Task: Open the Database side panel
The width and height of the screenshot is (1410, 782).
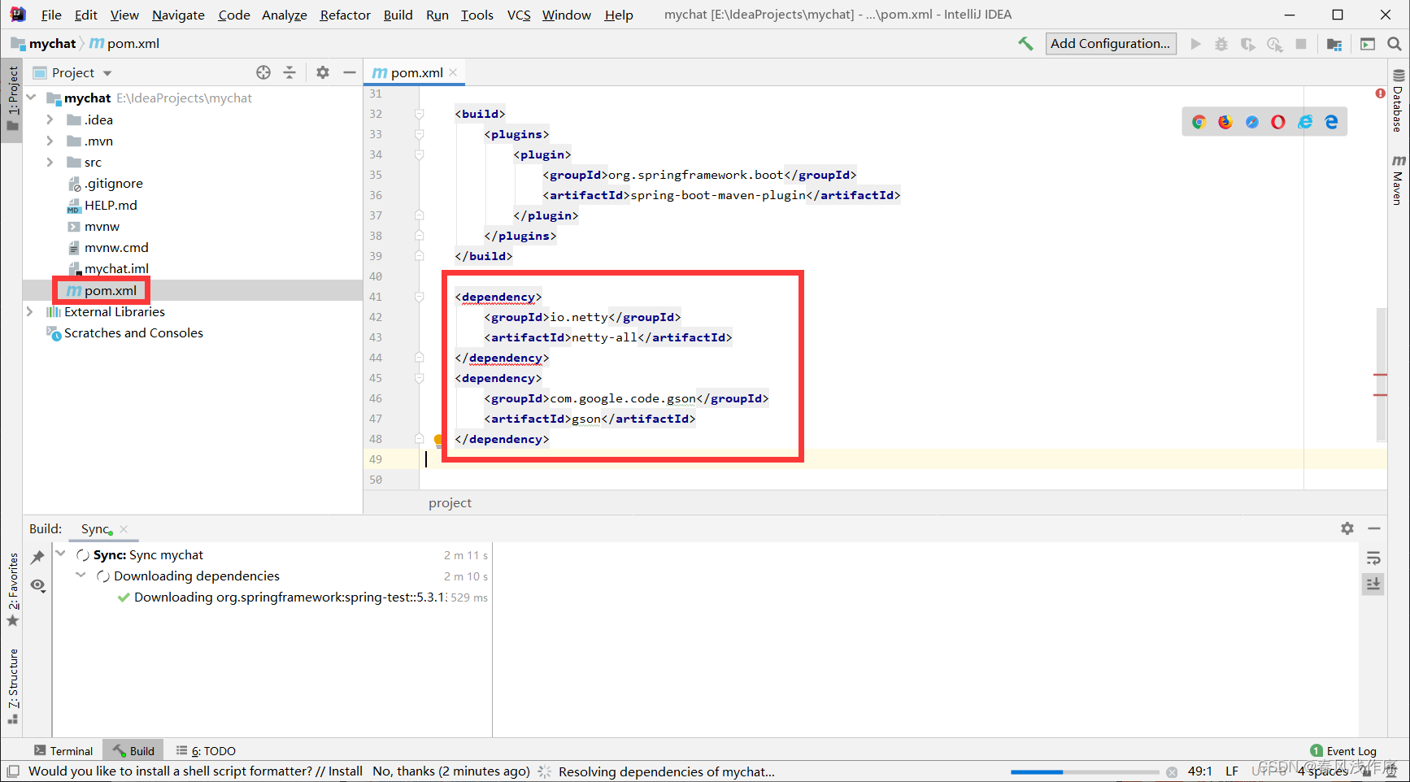Action: [1399, 101]
